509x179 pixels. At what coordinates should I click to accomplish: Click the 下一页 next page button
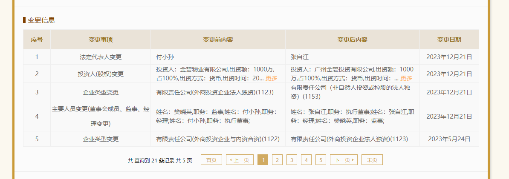(x=344, y=160)
